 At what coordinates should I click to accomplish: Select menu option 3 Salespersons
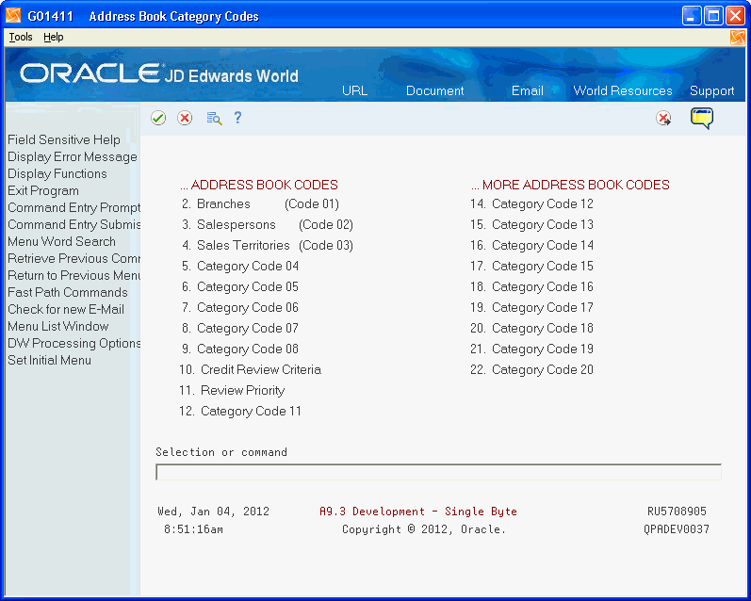coord(268,224)
